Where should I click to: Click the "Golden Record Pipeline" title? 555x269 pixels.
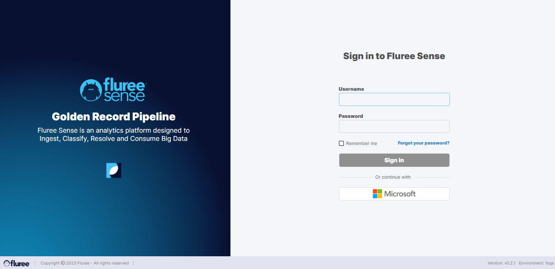pyautogui.click(x=114, y=117)
